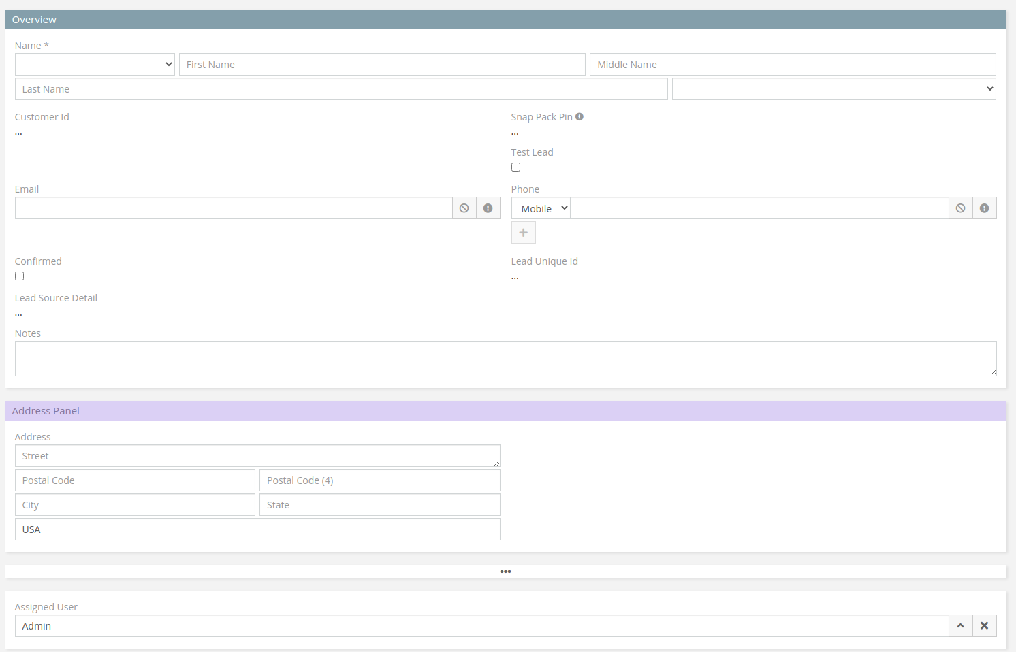Enable the Confirmed checkbox
The image size is (1016, 652).
click(20, 276)
